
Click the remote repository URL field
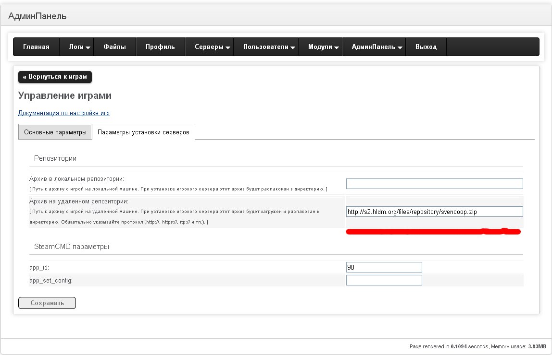(434, 212)
